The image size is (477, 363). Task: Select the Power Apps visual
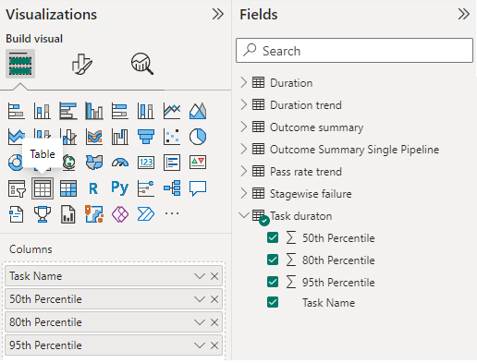[120, 214]
